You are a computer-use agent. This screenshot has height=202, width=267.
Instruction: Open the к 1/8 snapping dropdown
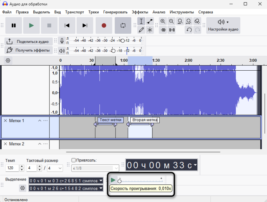tap(95, 168)
